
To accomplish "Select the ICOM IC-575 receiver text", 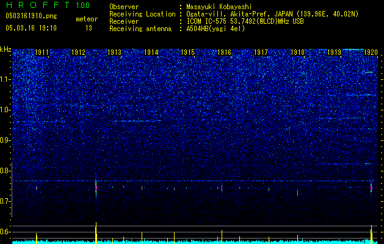I will pyautogui.click(x=245, y=21).
